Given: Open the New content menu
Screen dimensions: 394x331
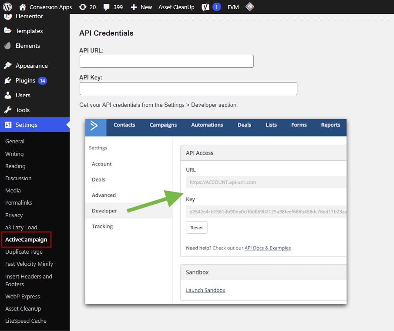Looking at the screenshot, I should point(146,7).
